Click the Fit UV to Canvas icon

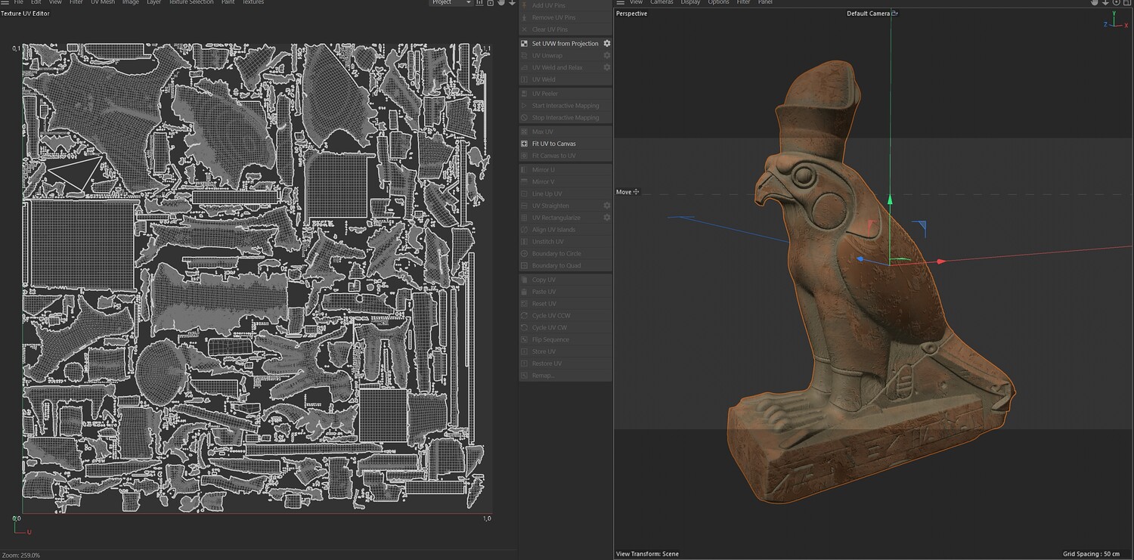pos(525,144)
